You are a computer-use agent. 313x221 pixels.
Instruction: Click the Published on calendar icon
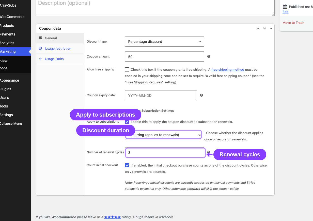tap(285, 7)
